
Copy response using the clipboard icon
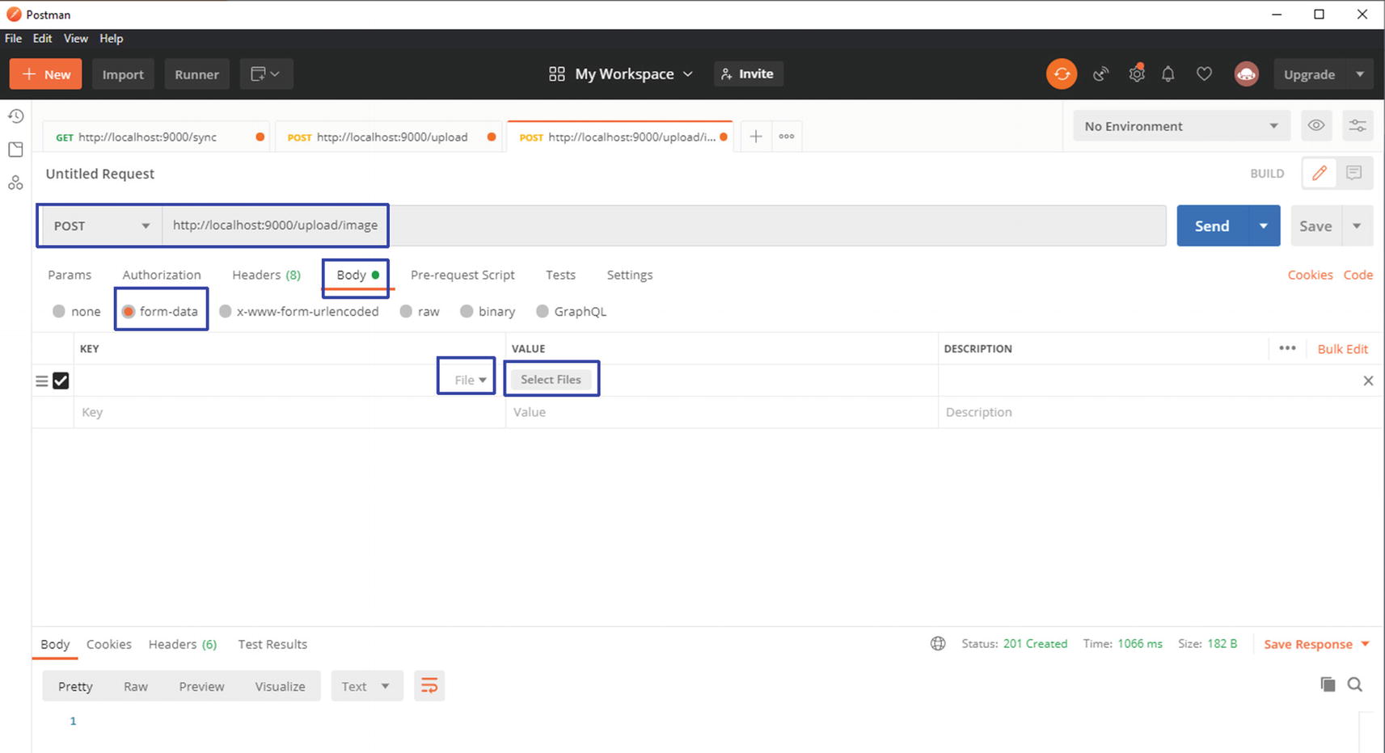[x=1328, y=684]
